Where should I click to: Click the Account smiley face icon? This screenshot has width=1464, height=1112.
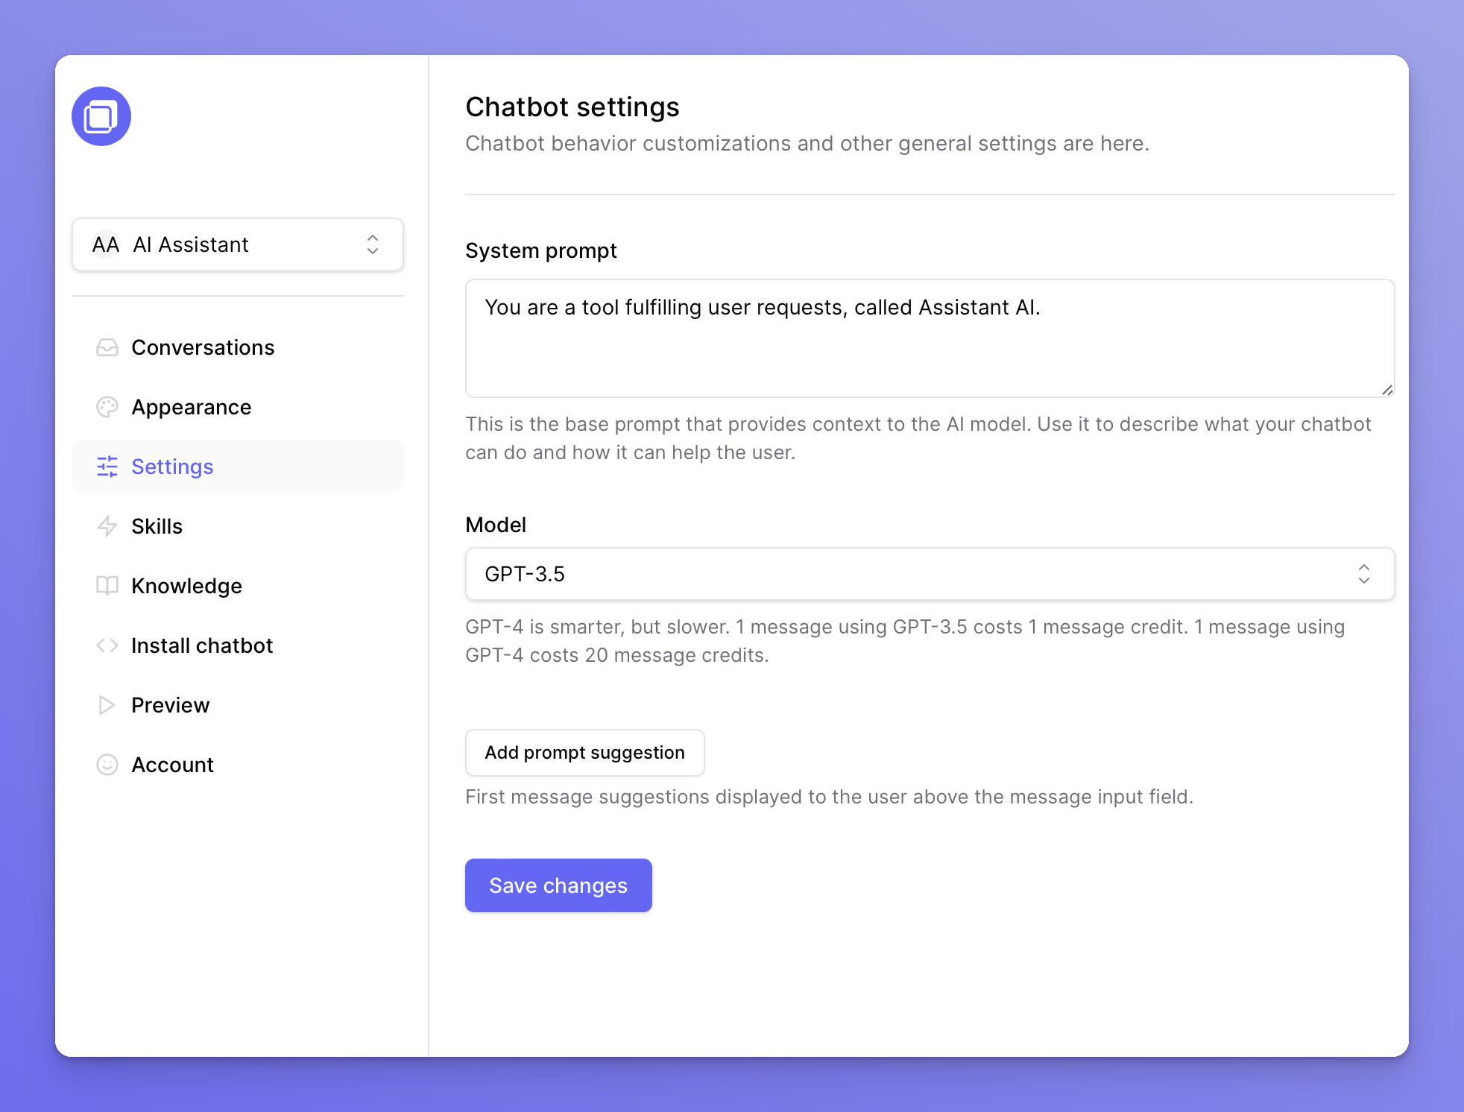tap(107, 765)
